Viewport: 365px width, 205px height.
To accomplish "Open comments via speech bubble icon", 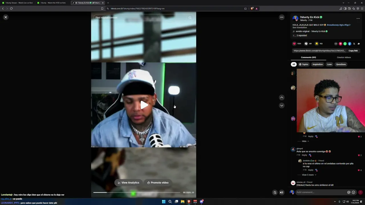I will (306, 44).
